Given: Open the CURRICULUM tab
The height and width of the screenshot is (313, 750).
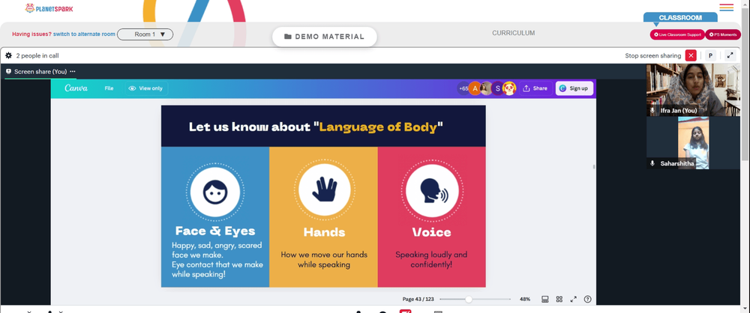Looking at the screenshot, I should (x=513, y=33).
